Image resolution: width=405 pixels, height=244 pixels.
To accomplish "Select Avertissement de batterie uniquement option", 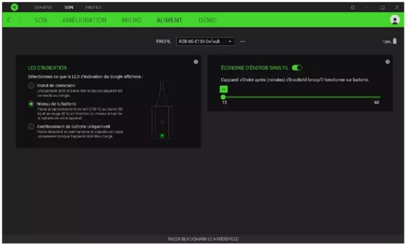I will click(x=31, y=126).
